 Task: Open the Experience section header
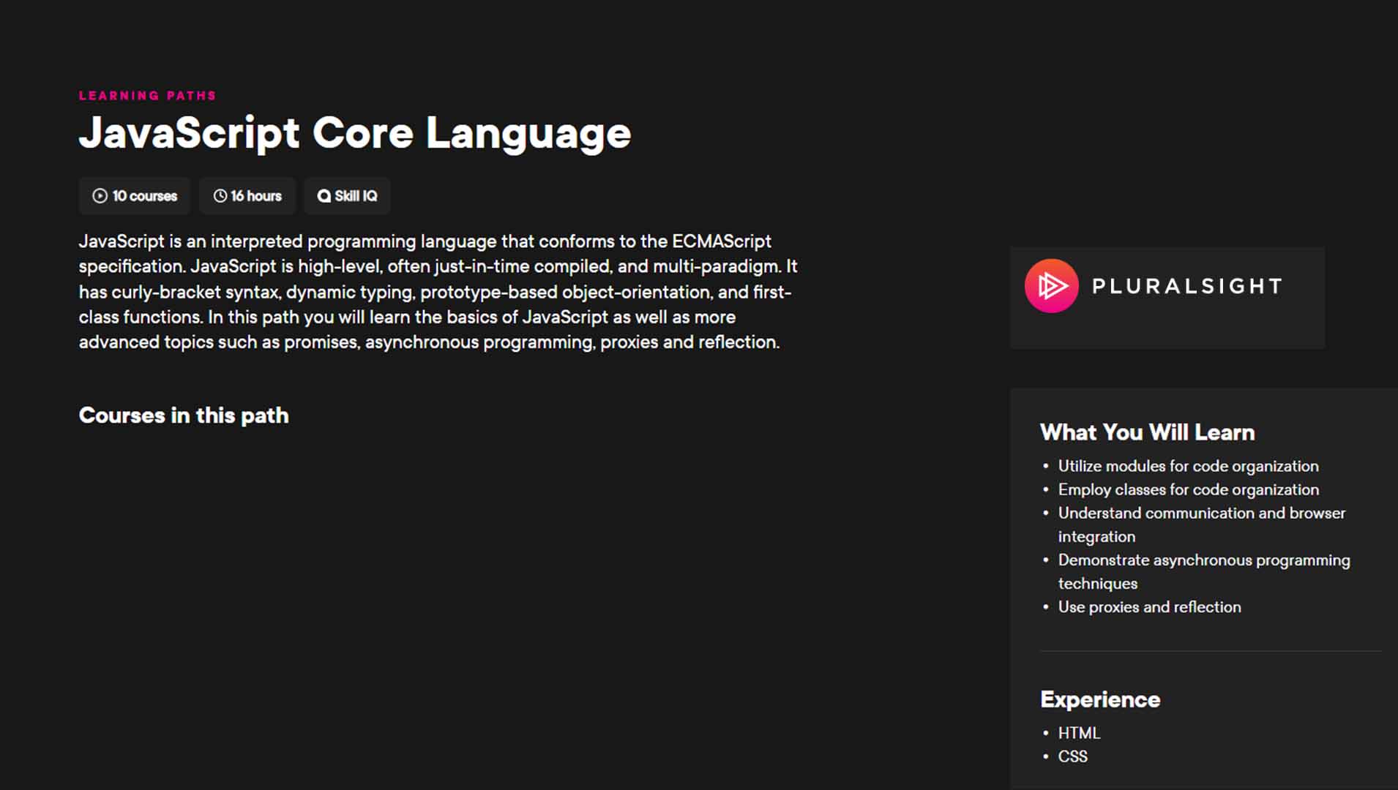(1100, 699)
